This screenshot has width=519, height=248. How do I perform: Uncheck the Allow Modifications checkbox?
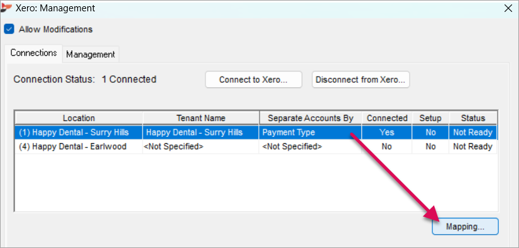click(9, 29)
